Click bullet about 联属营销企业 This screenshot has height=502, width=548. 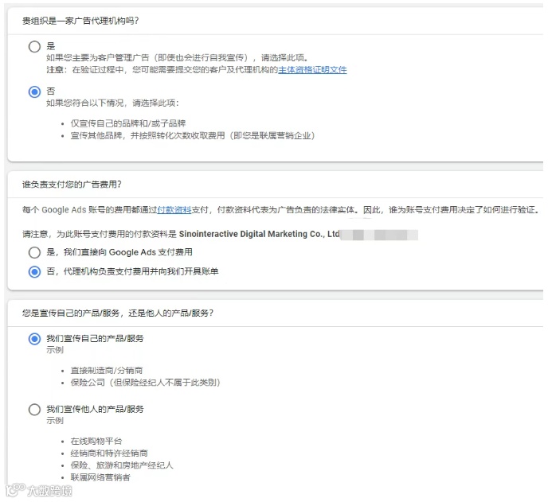(193, 135)
